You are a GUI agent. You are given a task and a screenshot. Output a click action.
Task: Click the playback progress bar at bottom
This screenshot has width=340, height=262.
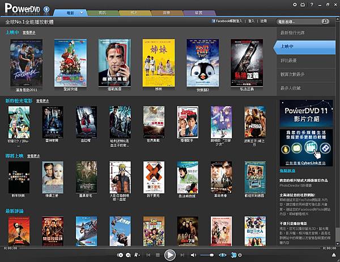pos(170,248)
